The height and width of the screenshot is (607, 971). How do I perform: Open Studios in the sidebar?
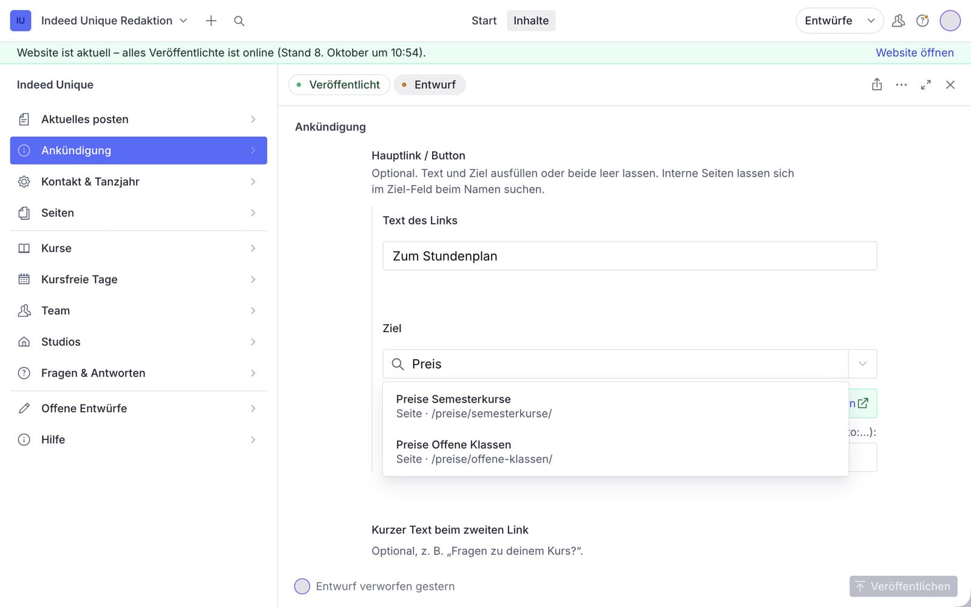click(138, 342)
